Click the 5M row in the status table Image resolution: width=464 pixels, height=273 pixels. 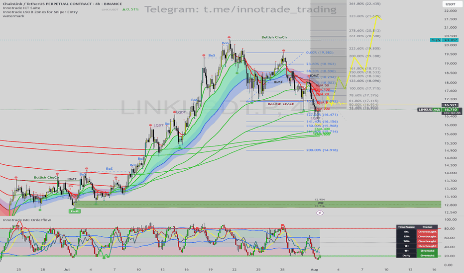click(x=417, y=232)
